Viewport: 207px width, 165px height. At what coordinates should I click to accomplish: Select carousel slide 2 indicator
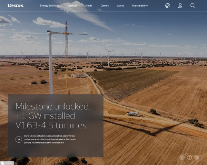189,157
